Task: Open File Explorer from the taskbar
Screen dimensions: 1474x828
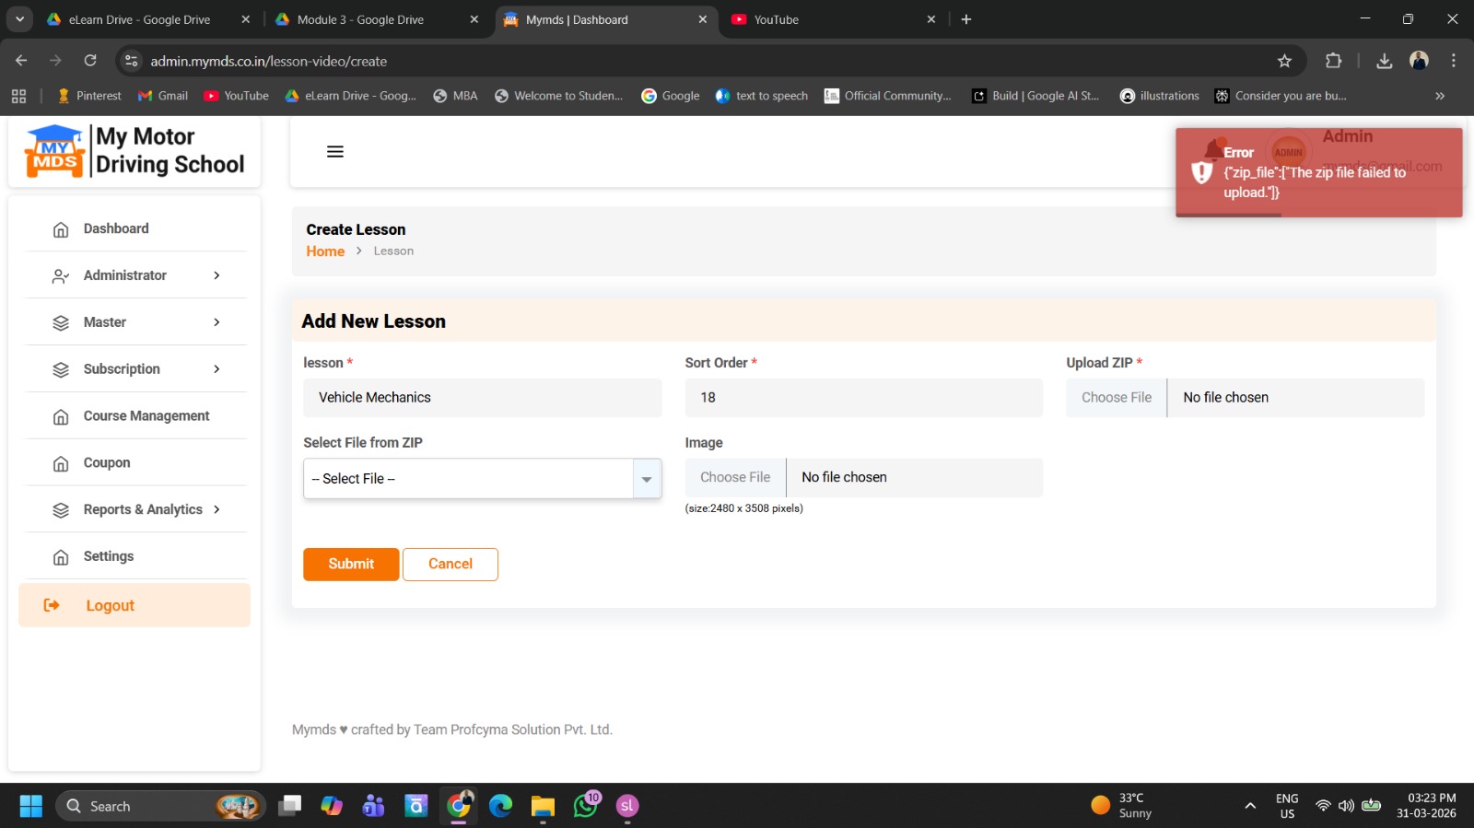Action: click(x=543, y=806)
